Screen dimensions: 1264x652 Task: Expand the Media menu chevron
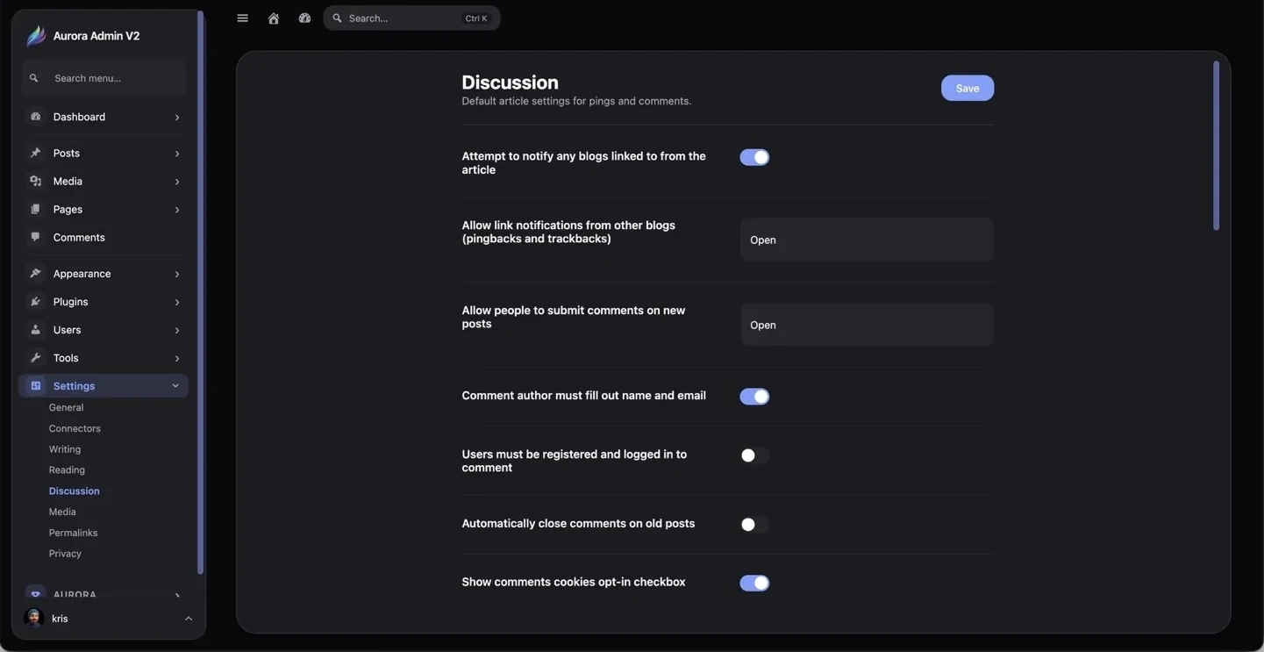tap(177, 182)
